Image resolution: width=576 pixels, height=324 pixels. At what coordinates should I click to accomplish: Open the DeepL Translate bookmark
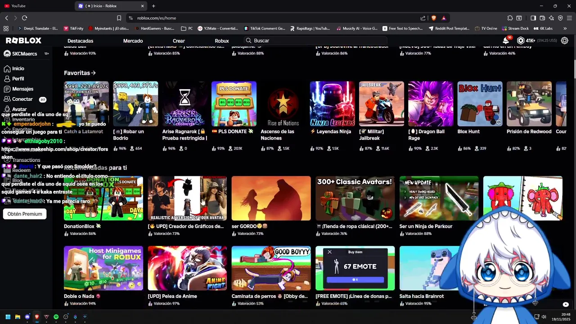point(37,28)
